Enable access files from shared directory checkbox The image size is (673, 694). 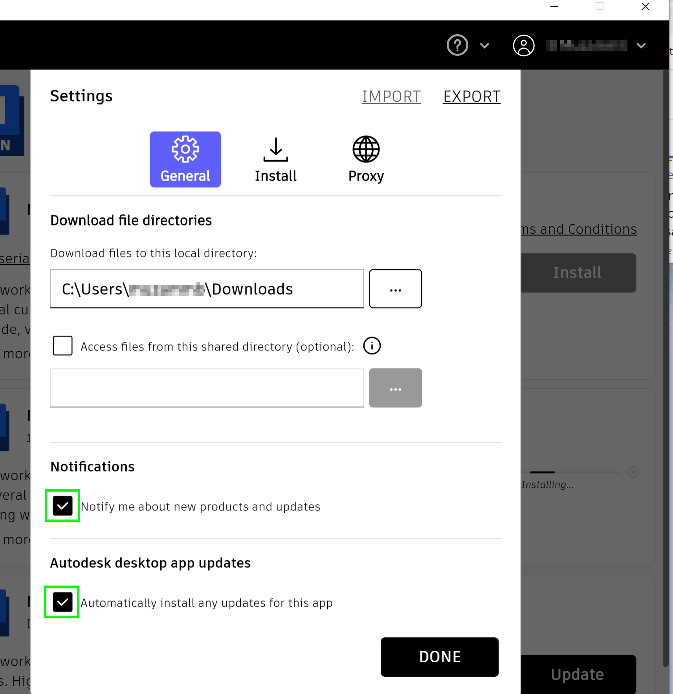click(x=63, y=346)
